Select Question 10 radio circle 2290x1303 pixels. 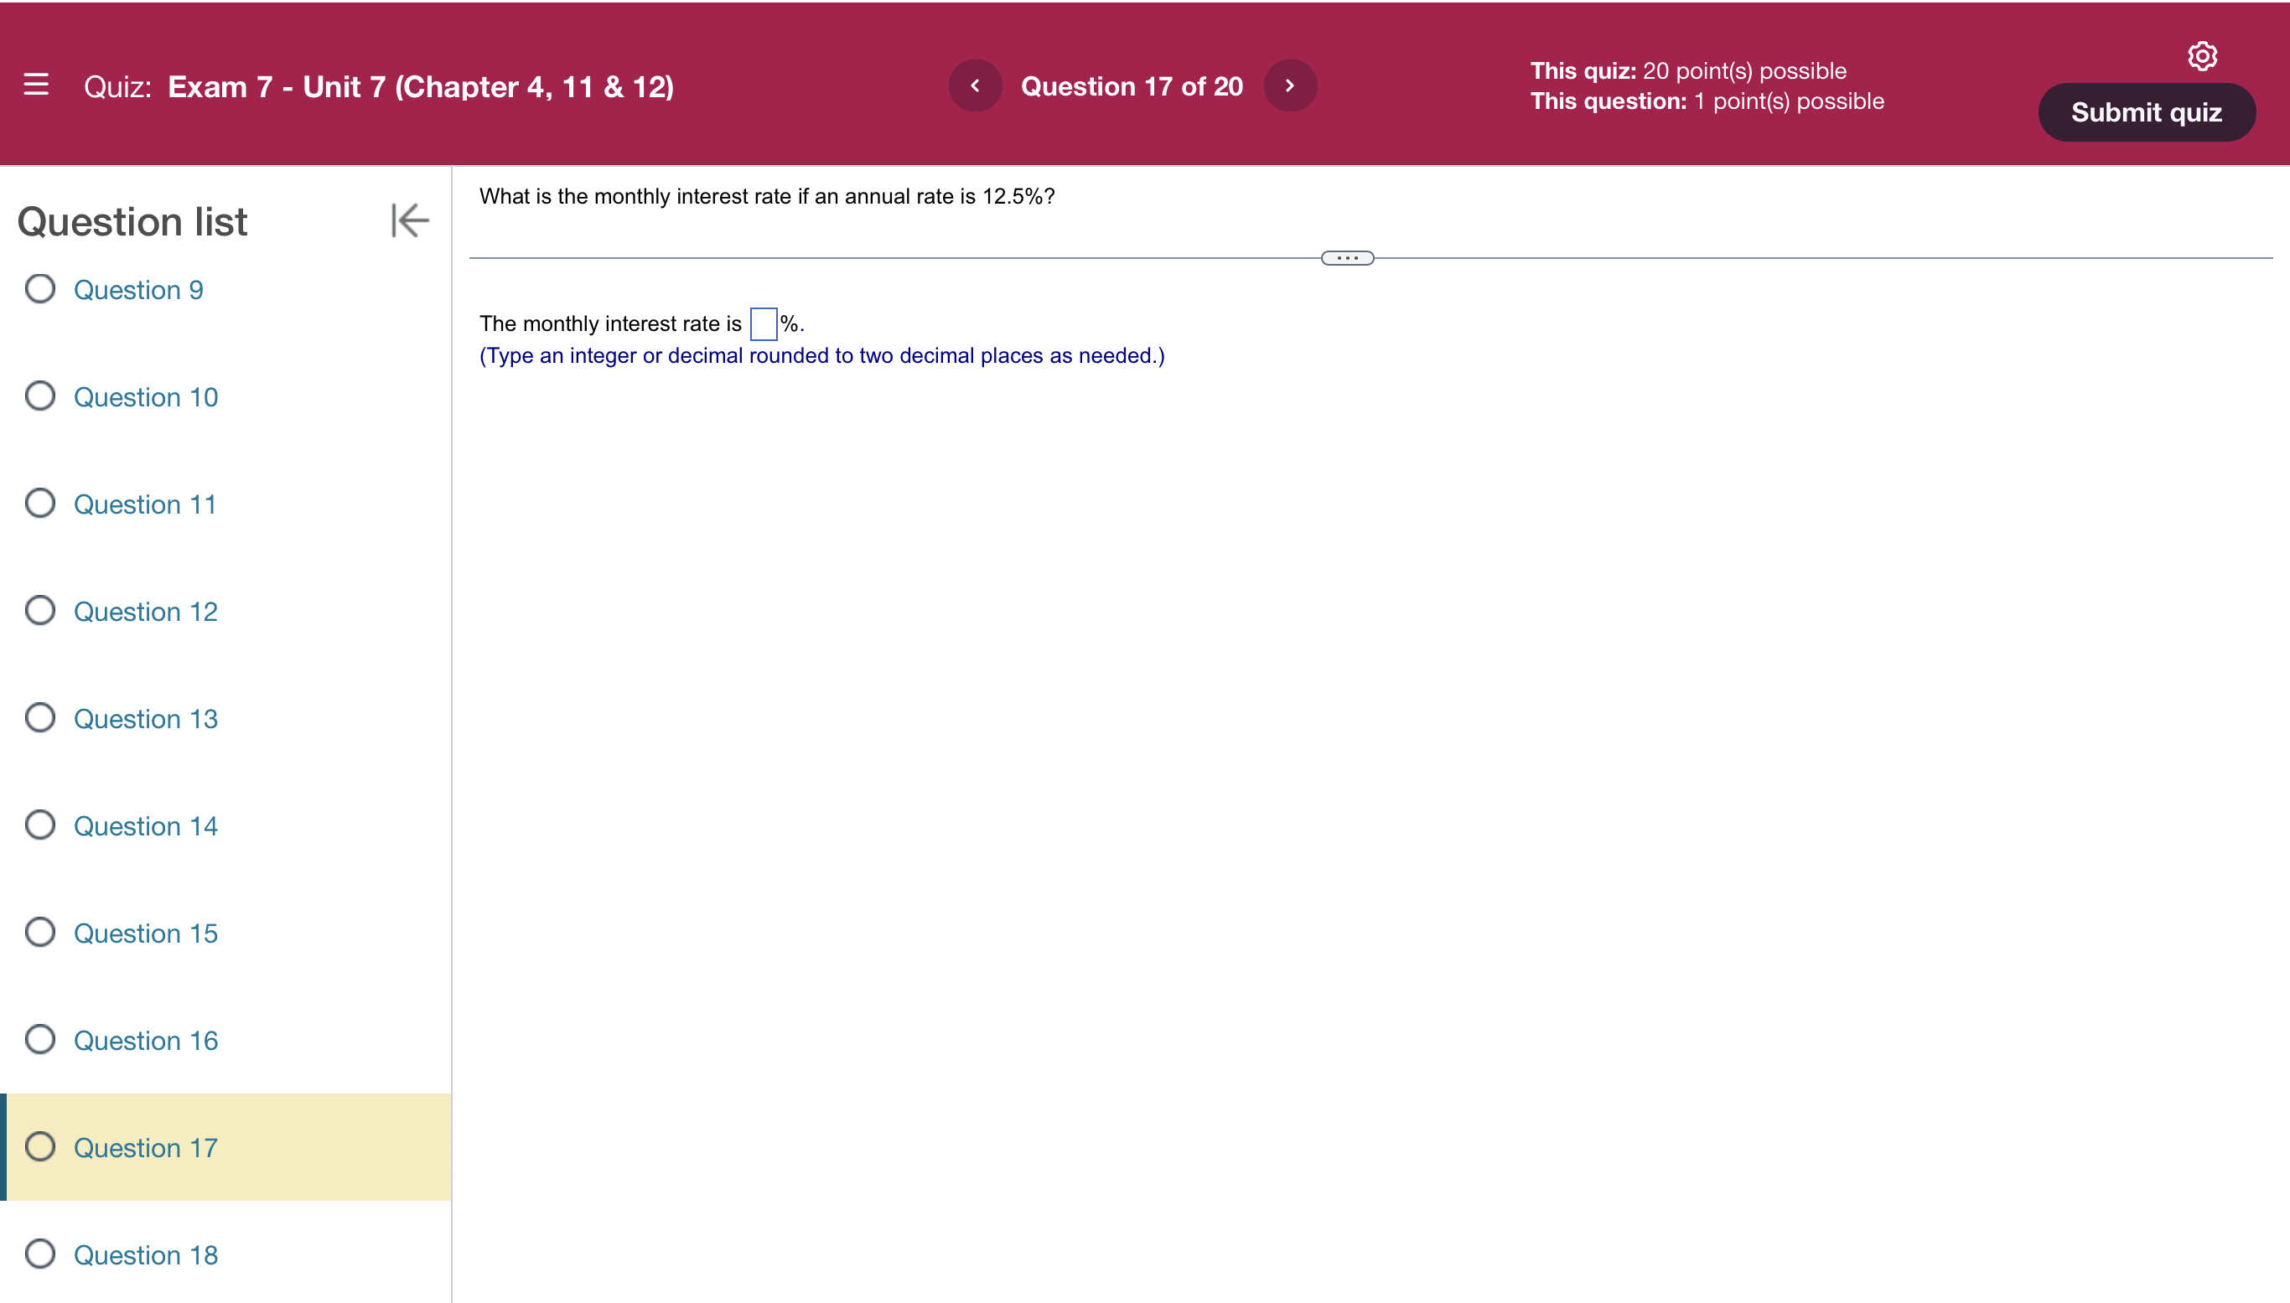pyautogui.click(x=40, y=396)
